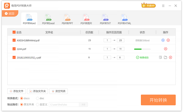Click file name 20181109001552_v.pdf

(x=29, y=58)
